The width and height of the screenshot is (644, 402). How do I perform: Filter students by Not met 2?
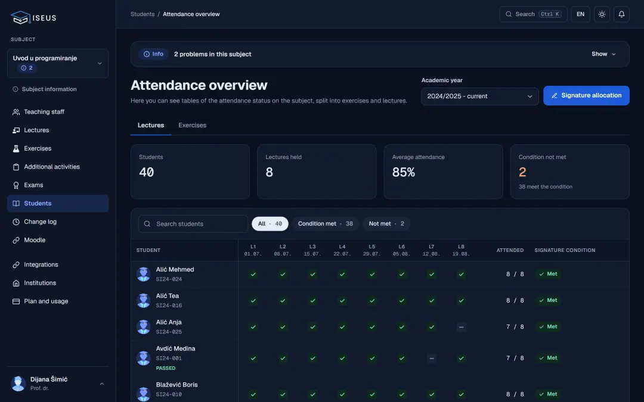click(386, 224)
